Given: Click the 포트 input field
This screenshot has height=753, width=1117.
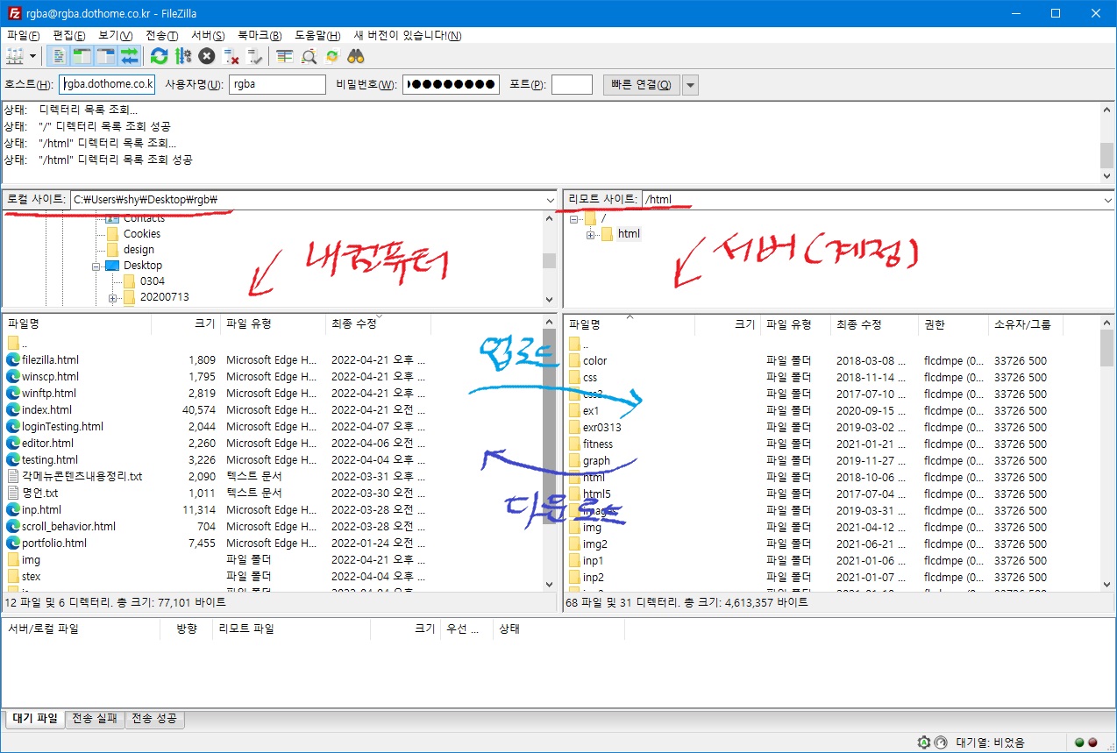Looking at the screenshot, I should point(572,85).
